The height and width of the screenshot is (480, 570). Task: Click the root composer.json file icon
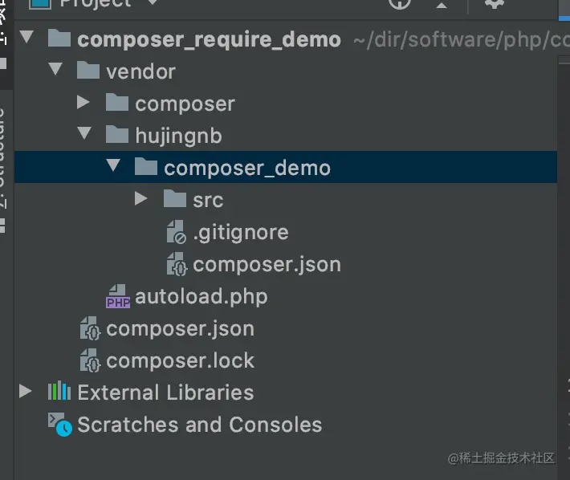tap(89, 329)
